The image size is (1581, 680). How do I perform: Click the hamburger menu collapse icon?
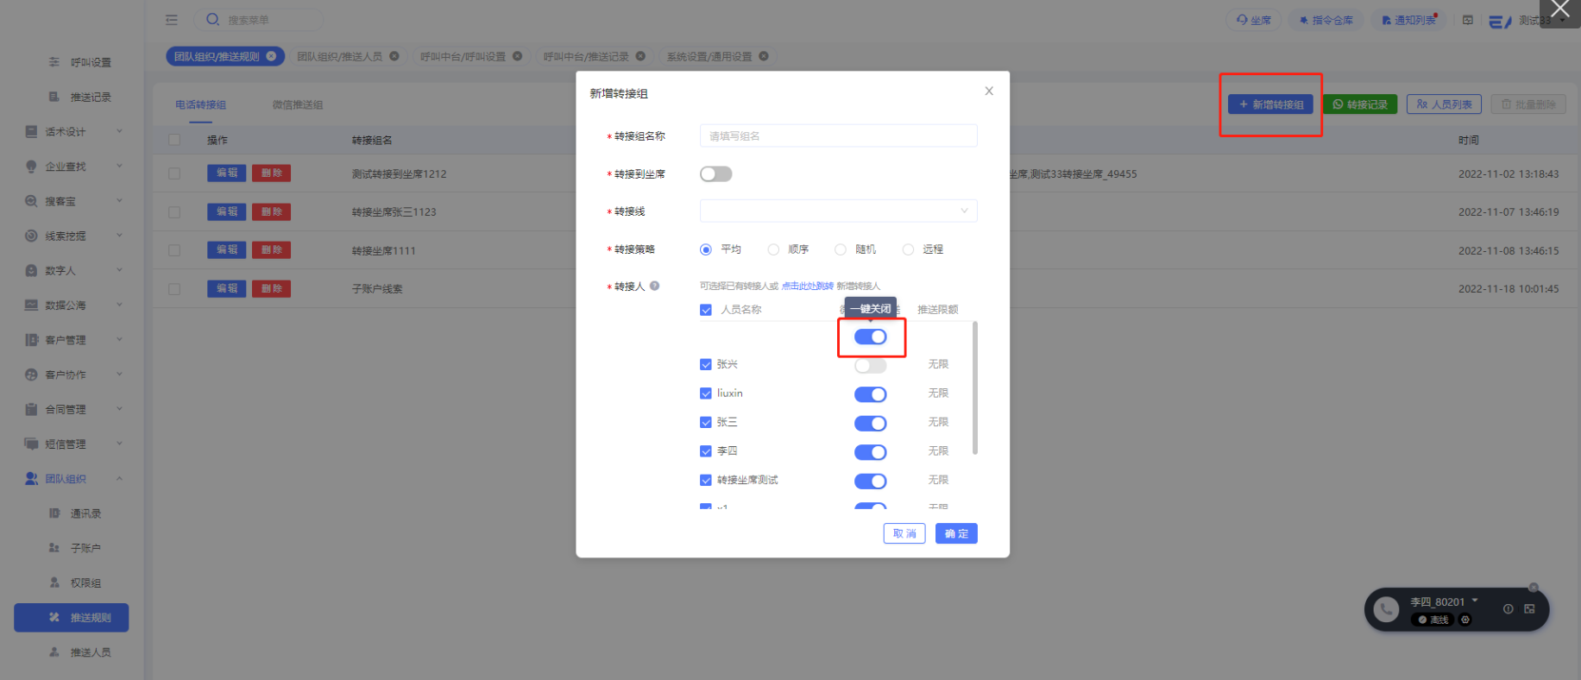(172, 20)
